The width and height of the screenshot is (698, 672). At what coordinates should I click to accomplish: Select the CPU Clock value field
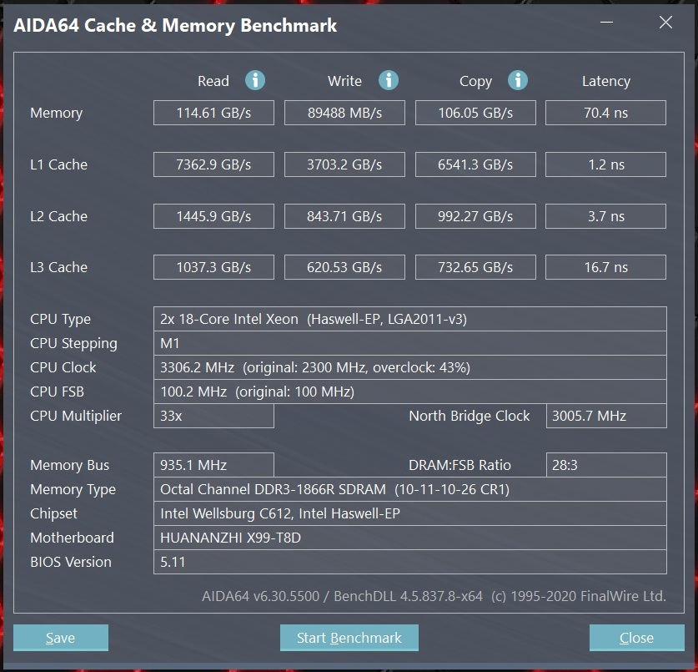pyautogui.click(x=410, y=367)
